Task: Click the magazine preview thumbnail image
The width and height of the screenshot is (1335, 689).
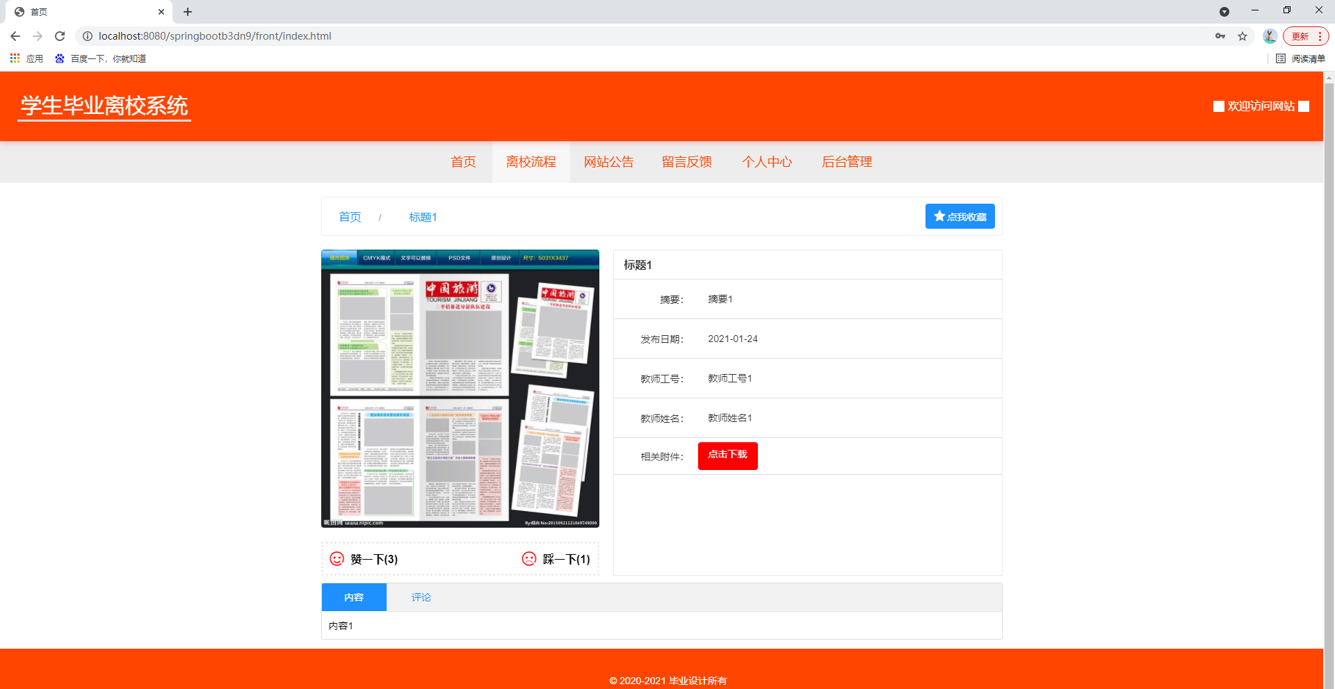Action: [x=460, y=389]
